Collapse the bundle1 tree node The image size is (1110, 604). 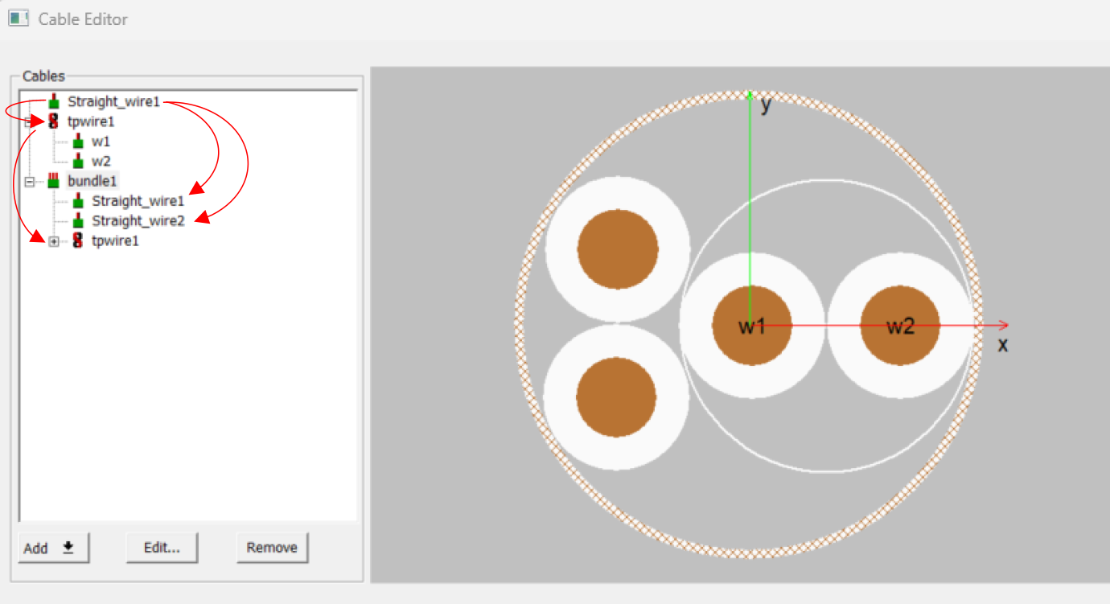click(x=28, y=180)
